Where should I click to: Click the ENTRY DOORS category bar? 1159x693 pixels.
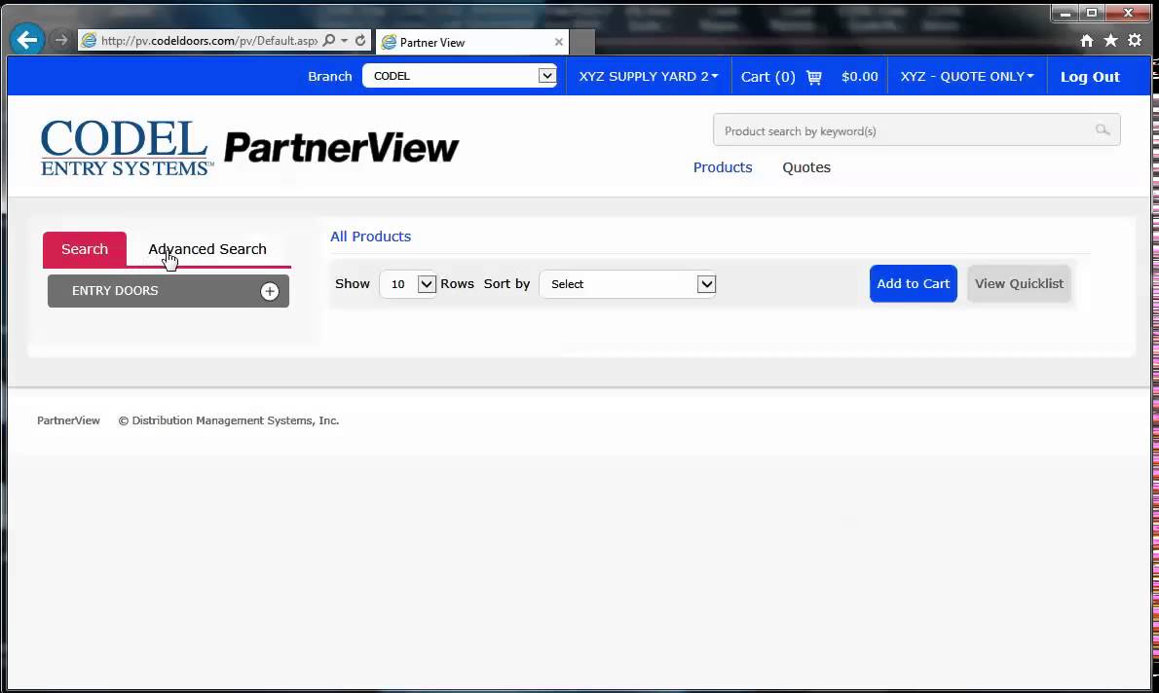click(168, 291)
